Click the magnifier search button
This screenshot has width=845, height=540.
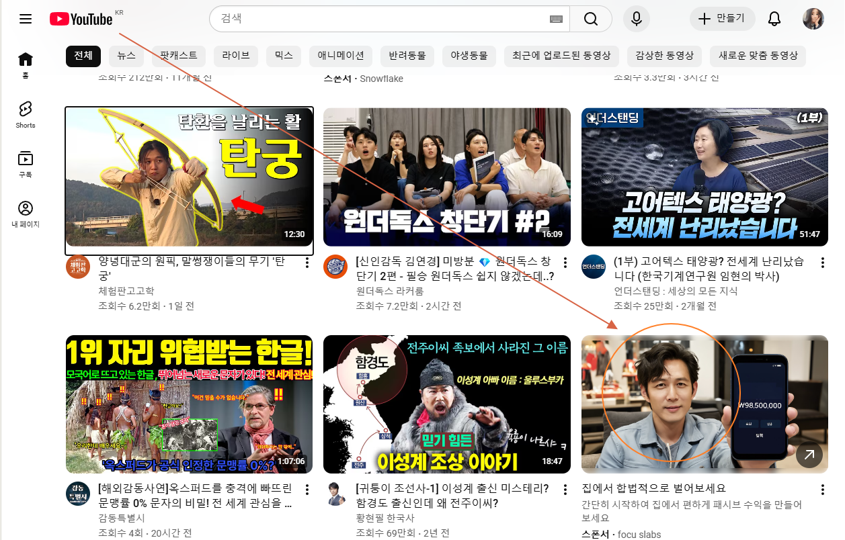[x=591, y=19]
